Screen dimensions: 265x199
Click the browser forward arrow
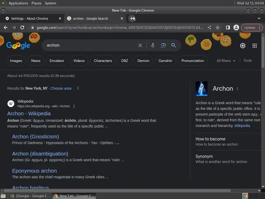pos(14,27)
